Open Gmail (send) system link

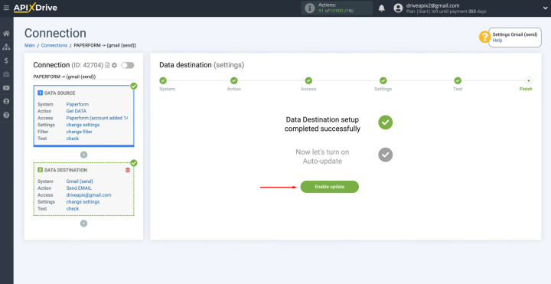point(80,181)
